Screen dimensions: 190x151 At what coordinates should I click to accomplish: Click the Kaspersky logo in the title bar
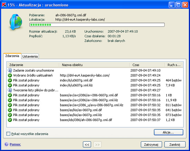pyautogui.click(x=4, y=5)
